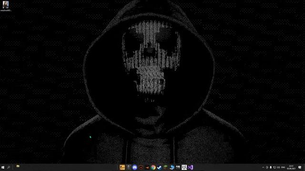Open blue app icon beside Minecraft
305x171 pixels.
tap(172, 167)
